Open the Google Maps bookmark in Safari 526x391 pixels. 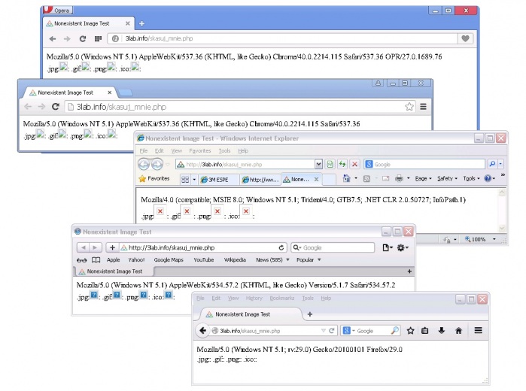click(x=169, y=259)
